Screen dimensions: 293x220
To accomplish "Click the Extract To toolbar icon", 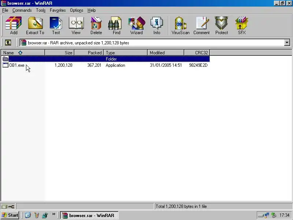I will tap(35, 26).
